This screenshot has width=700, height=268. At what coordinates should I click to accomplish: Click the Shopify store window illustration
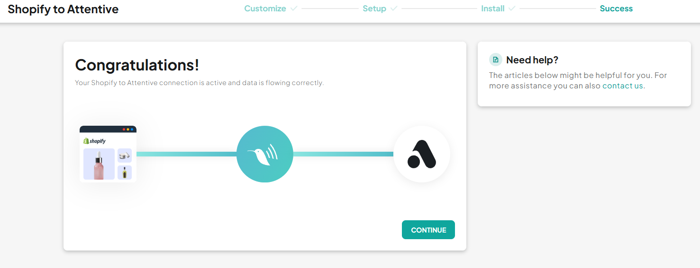pyautogui.click(x=108, y=154)
